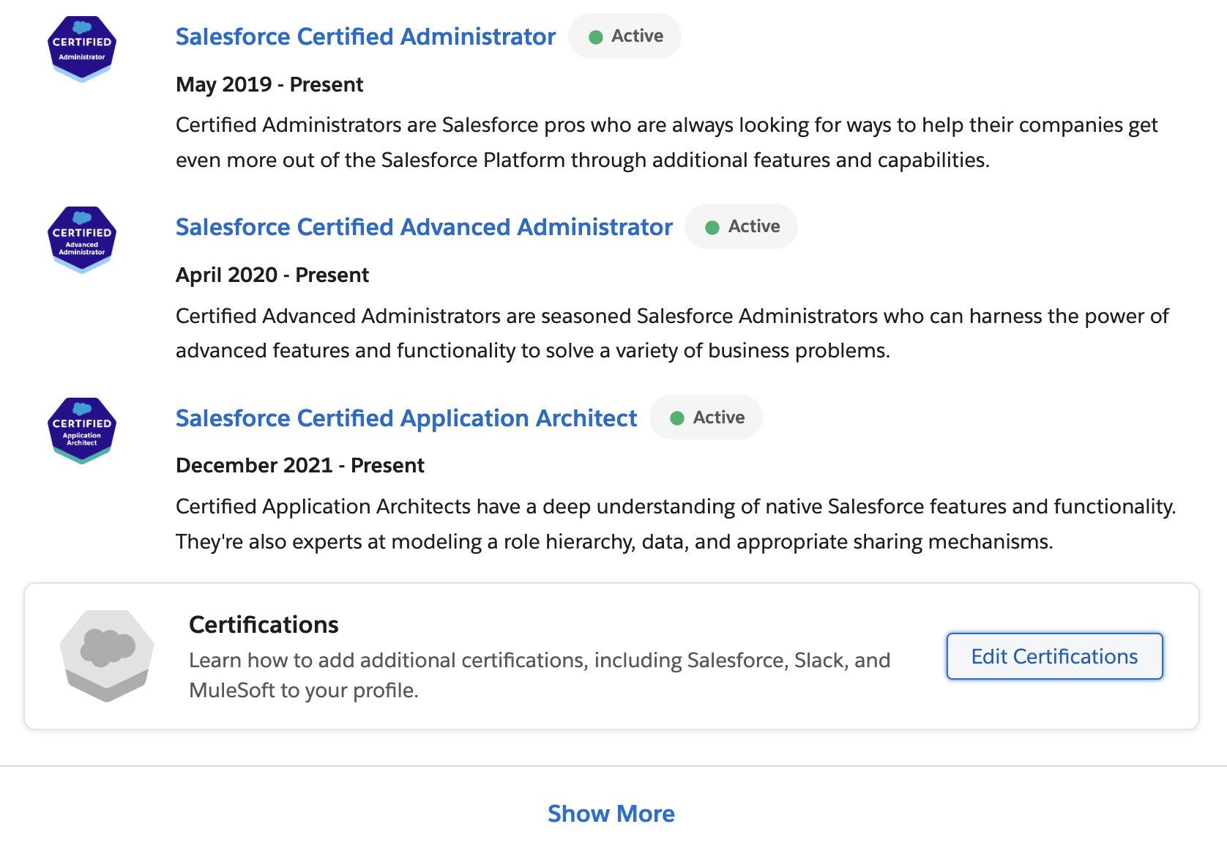Click the Certified Application Architect badge icon
Screen dimensions: 1227x854
pyautogui.click(x=82, y=431)
